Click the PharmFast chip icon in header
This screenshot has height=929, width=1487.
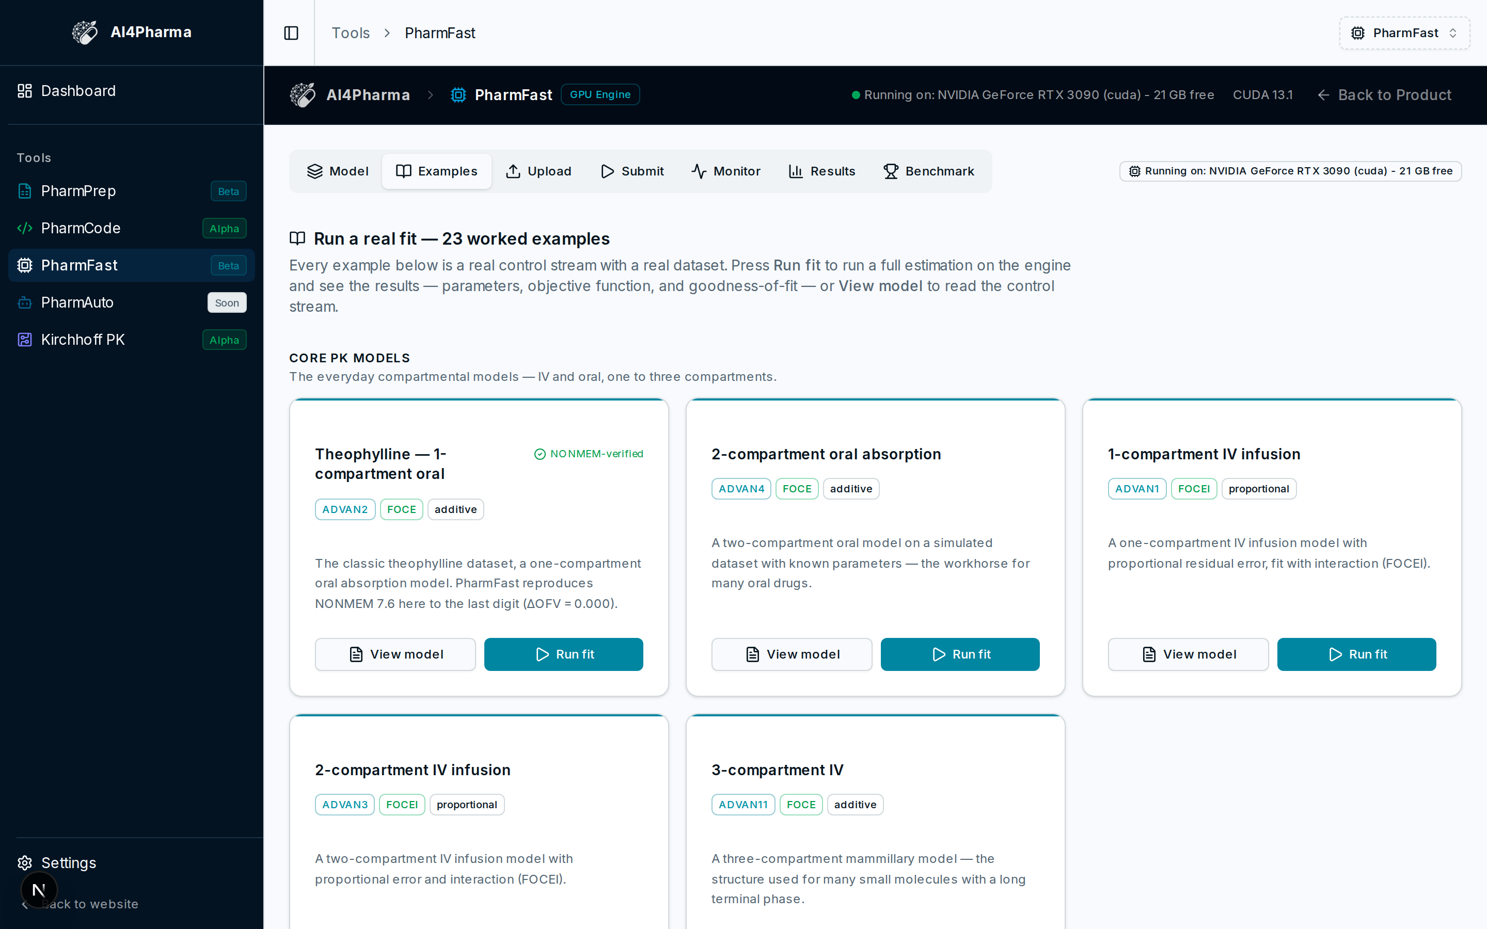(x=458, y=95)
